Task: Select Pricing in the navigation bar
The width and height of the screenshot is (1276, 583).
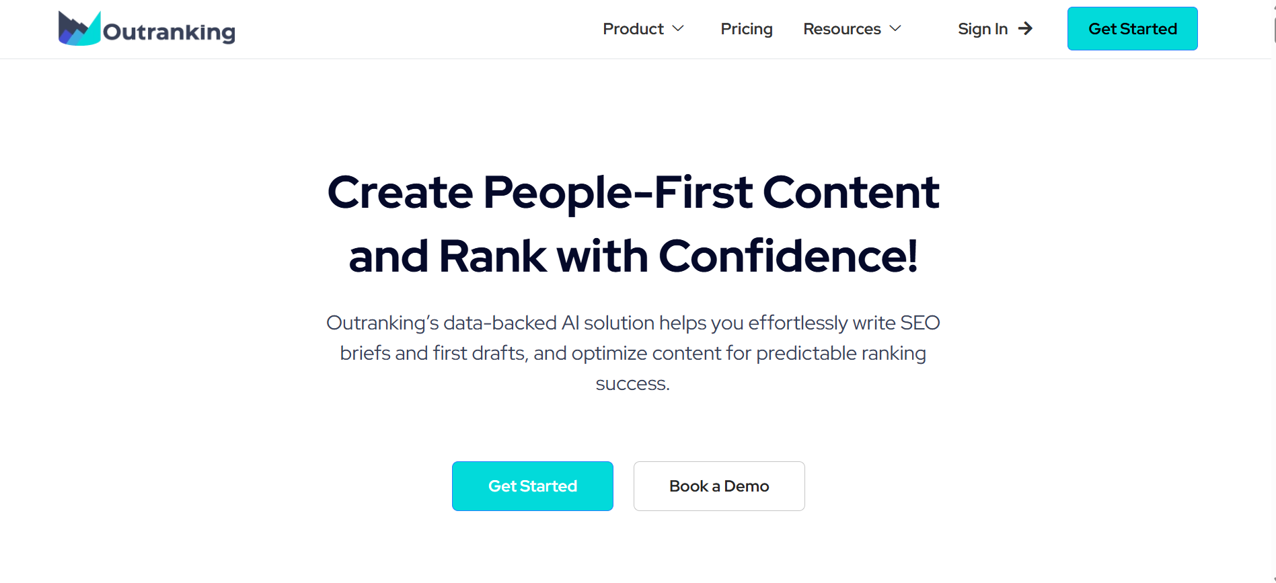Action: click(747, 29)
